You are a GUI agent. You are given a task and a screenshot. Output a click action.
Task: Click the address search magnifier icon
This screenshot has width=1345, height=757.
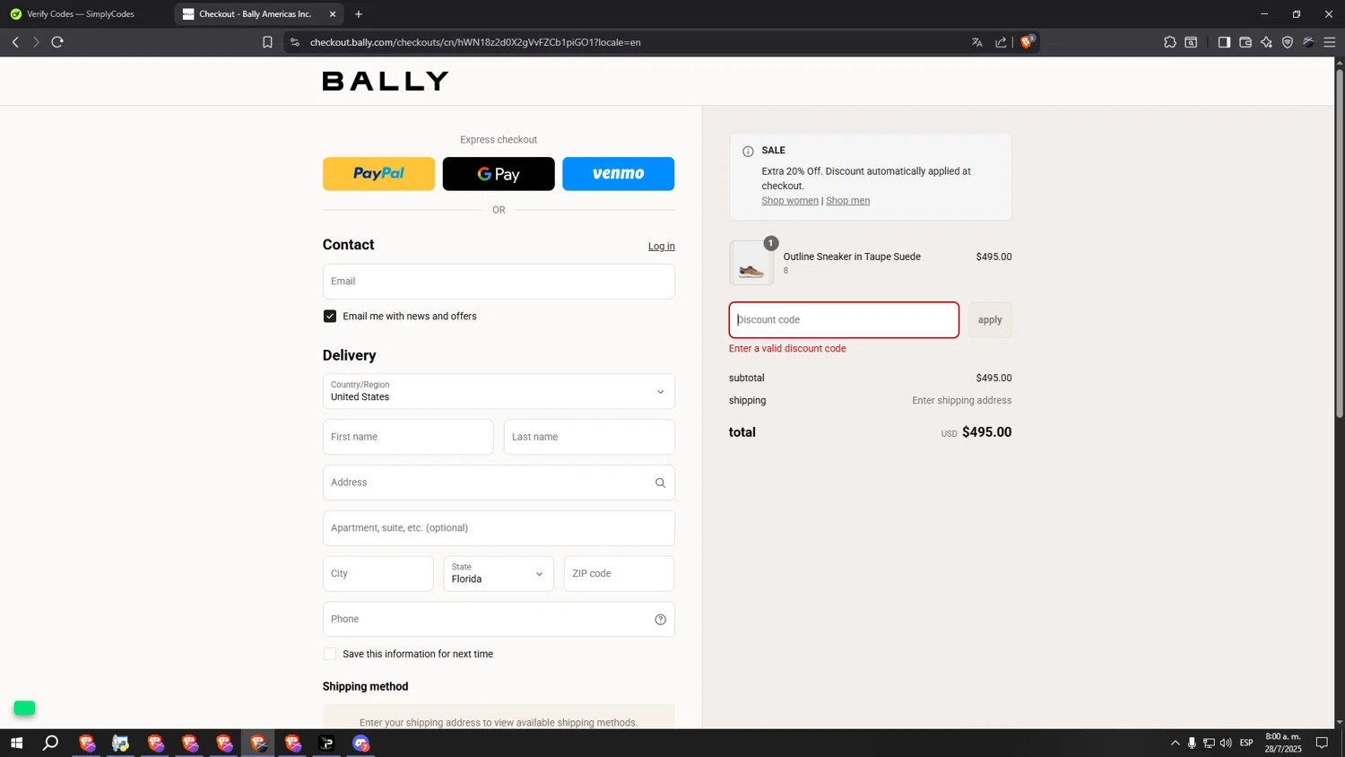click(660, 483)
